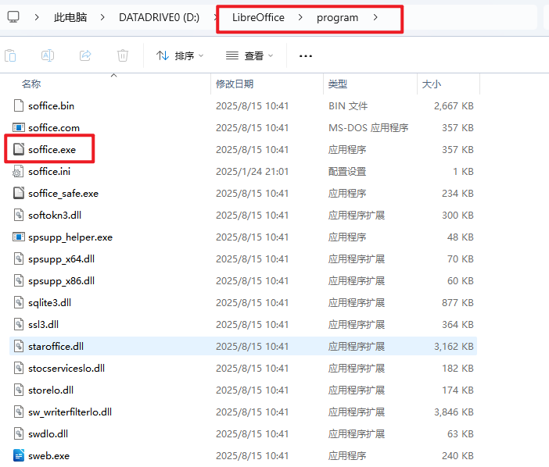Image resolution: width=549 pixels, height=467 pixels.
Task: Click the soffice.bin file icon
Action: click(x=19, y=105)
